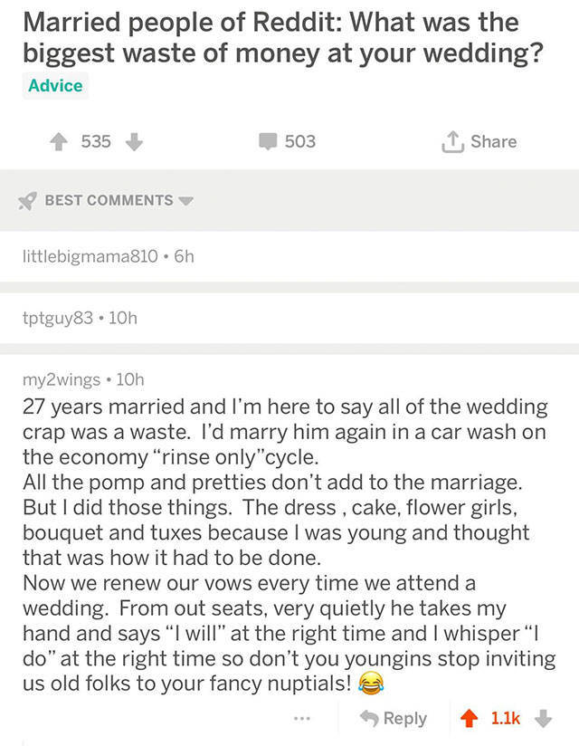Screen dimensions: 579x746
Task: Downvote the my2wings comment
Action: pos(543,717)
